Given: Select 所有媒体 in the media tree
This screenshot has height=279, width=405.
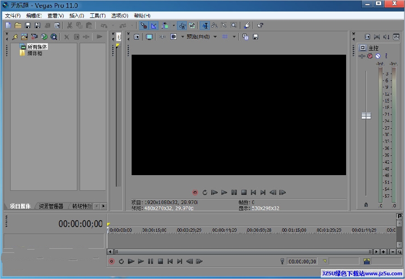Looking at the screenshot, I should point(37,47).
